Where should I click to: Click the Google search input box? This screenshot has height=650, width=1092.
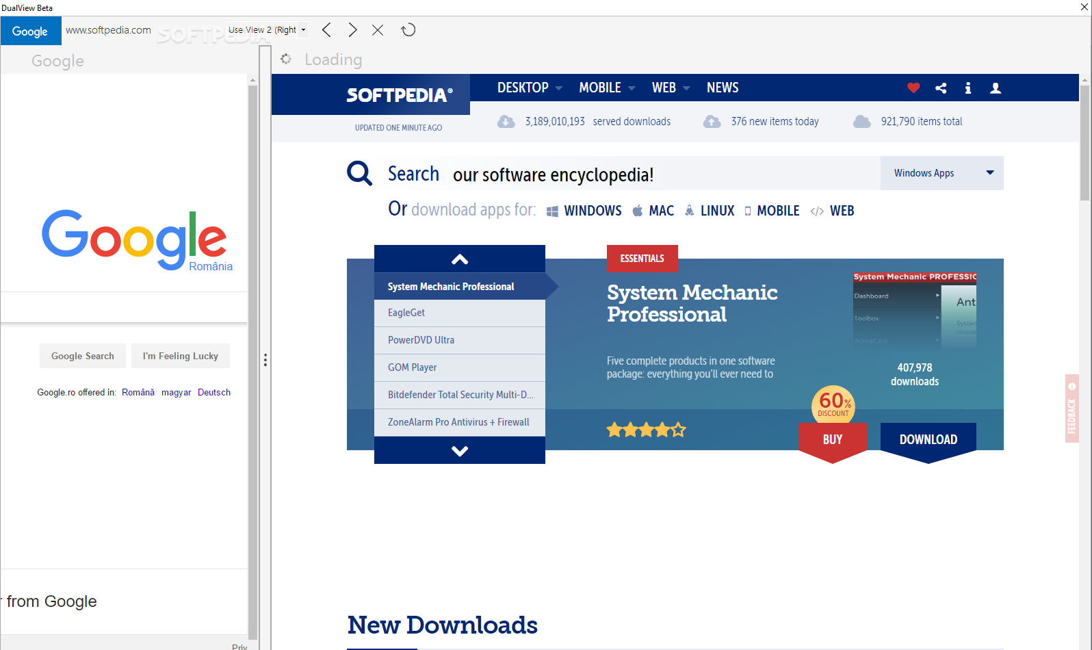tap(124, 307)
